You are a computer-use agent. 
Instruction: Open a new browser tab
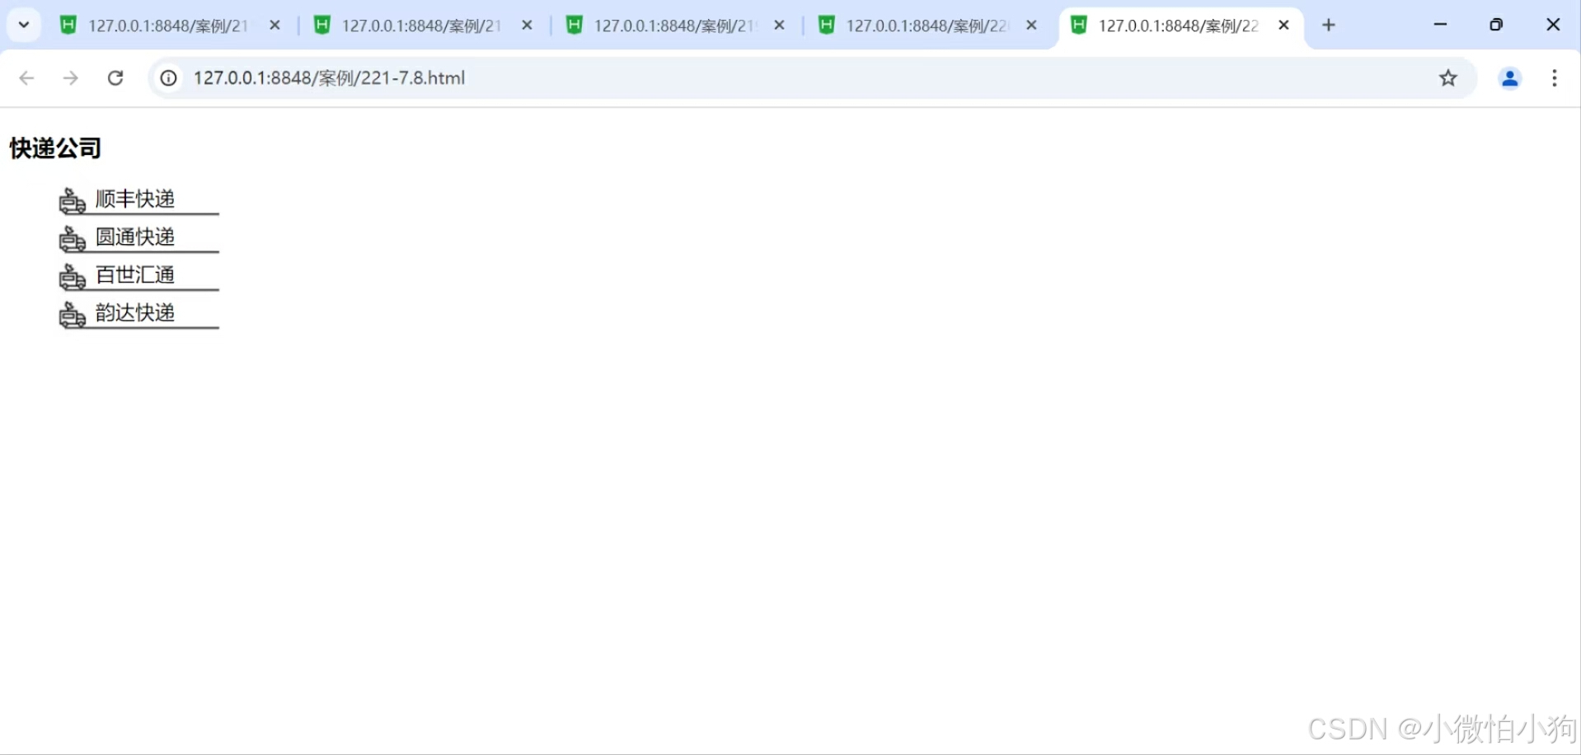click(1329, 26)
